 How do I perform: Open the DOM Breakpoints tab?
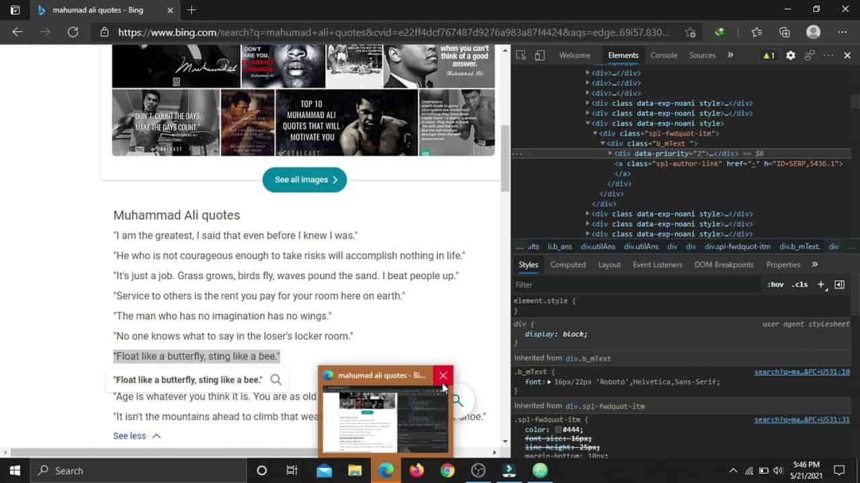(x=724, y=264)
